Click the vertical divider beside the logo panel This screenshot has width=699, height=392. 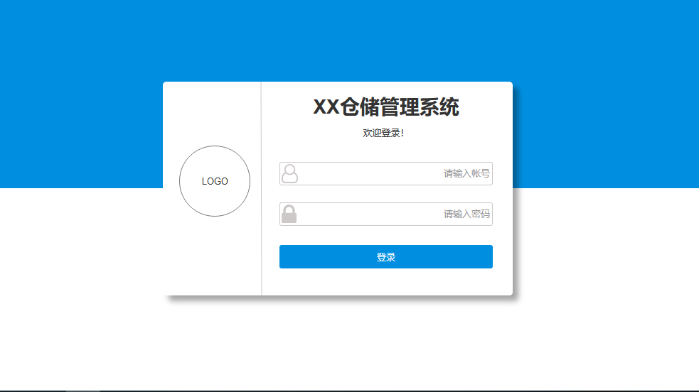pyautogui.click(x=261, y=189)
